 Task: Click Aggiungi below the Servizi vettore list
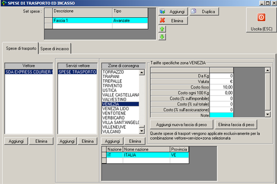(x=67, y=141)
